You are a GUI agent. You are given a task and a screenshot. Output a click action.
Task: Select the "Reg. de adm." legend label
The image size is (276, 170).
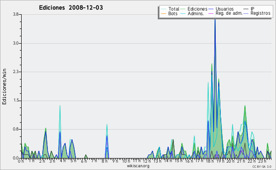[229, 13]
